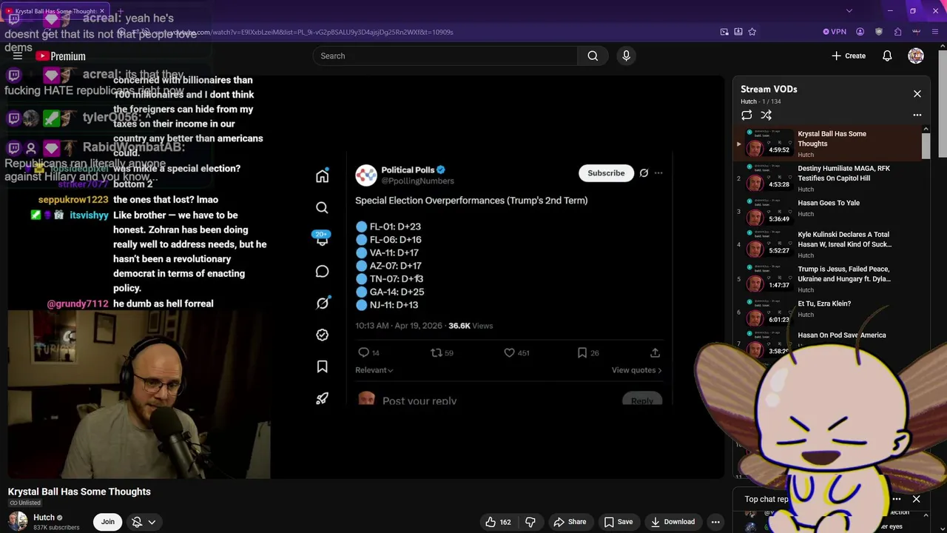
Task: Open Stream VODs playlist options menu
Action: pyautogui.click(x=917, y=115)
